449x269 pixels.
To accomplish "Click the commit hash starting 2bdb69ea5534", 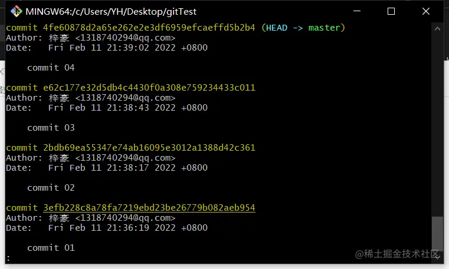I will pos(149,148).
